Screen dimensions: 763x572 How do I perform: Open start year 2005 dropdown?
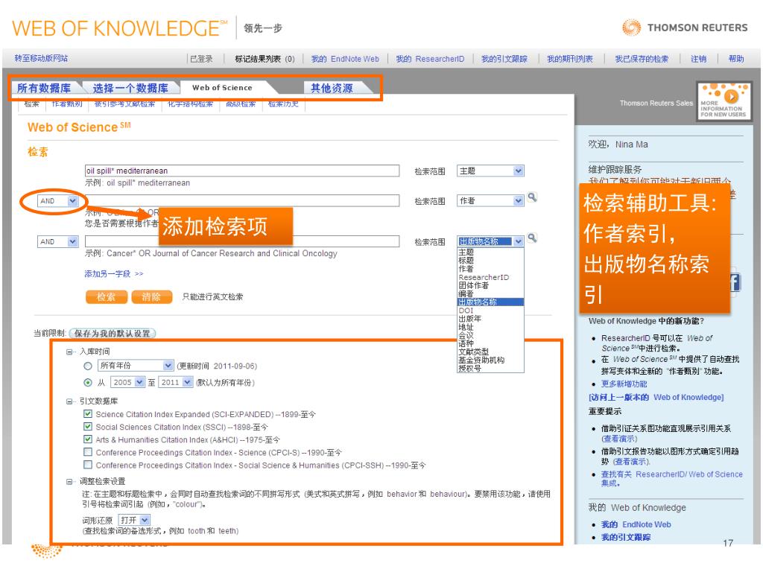pos(128,382)
